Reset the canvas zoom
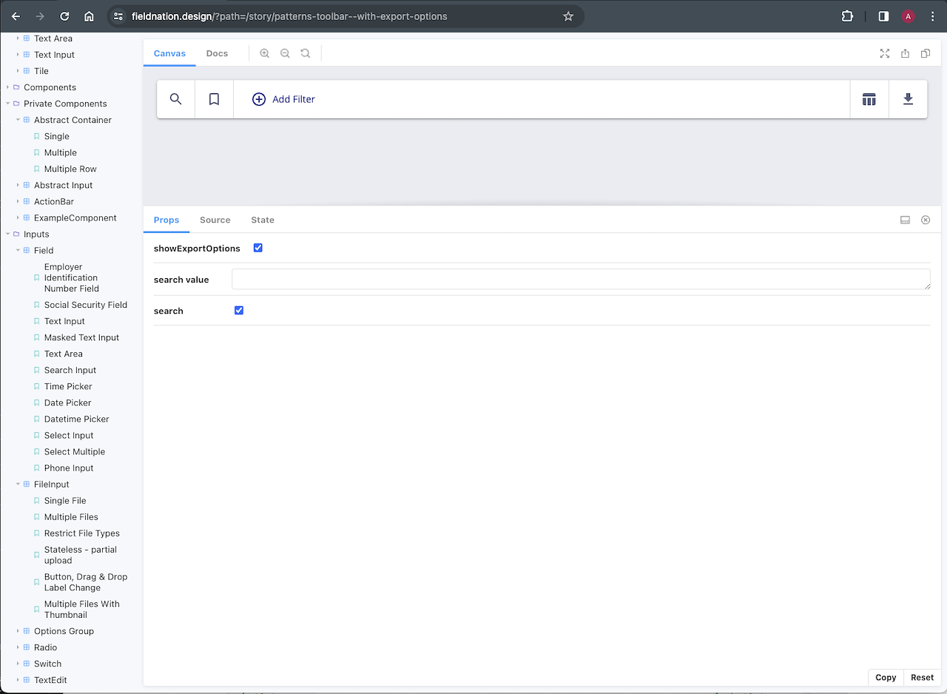The image size is (947, 694). pyautogui.click(x=306, y=53)
